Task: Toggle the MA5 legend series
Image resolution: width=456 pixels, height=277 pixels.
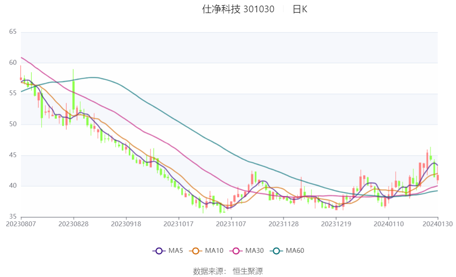Action: pos(168,250)
